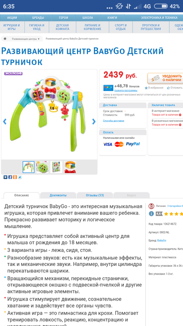This screenshot has width=183, height=326.
Task: Switch to the Отзывы (53) tab
Action: coord(95,195)
